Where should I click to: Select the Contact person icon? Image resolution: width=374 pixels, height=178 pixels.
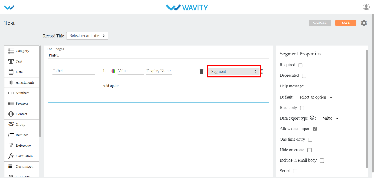11,114
